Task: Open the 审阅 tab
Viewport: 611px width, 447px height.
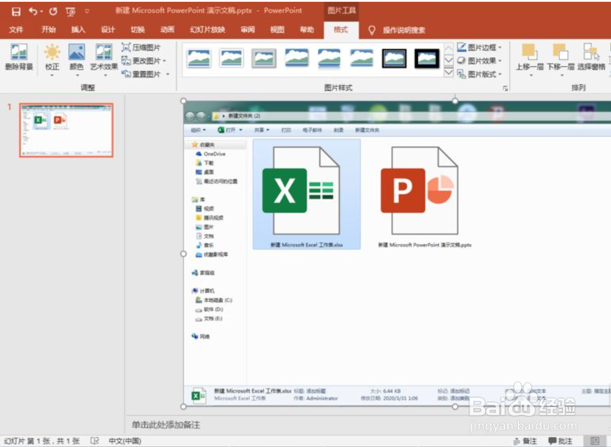Action: click(248, 30)
